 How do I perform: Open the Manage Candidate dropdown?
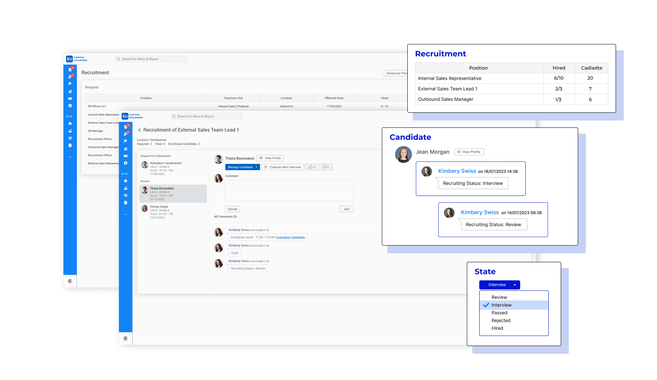[x=242, y=167]
